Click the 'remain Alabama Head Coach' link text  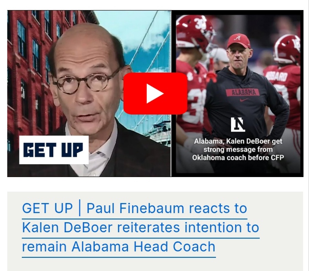[118, 246]
